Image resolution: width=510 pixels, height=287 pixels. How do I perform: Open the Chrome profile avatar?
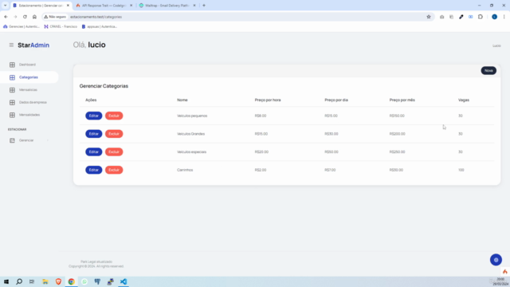click(494, 17)
